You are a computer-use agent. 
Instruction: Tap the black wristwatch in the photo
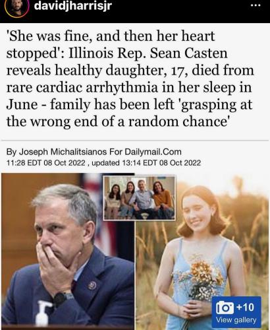(63, 299)
